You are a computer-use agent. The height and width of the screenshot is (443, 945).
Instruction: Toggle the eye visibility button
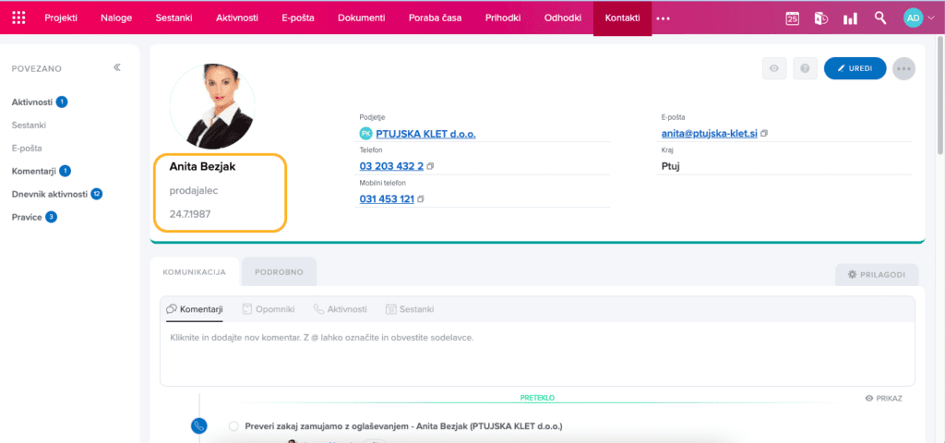point(774,68)
